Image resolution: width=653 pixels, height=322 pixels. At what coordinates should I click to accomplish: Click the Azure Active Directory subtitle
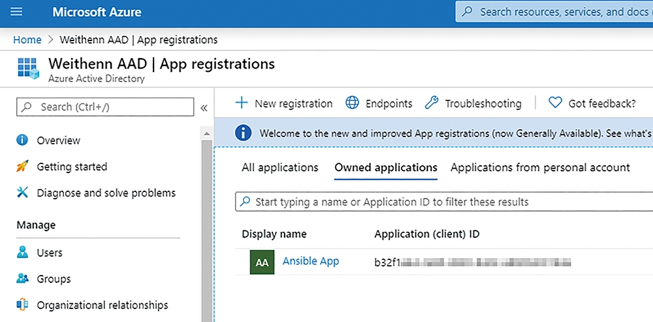[97, 78]
